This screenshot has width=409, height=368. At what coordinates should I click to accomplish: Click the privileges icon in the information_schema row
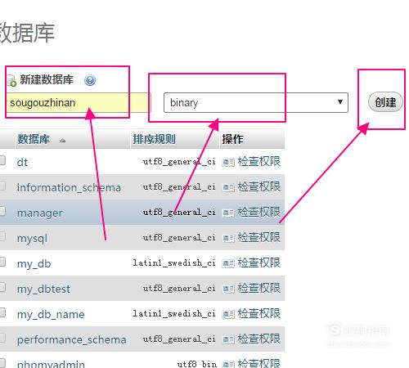click(228, 187)
